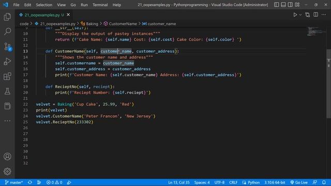331x186 pixels.
Task: Toggle the secondary side bar layout
Action: [x=290, y=5]
